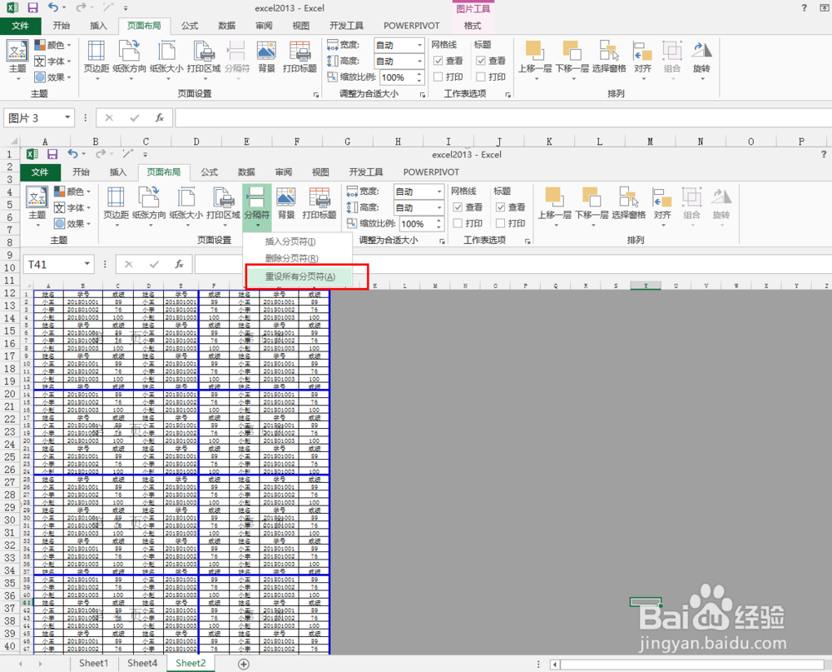Launch 工作表选项 dialog from top ribbon corner
This screenshot has height=672, width=832.
coord(508,95)
